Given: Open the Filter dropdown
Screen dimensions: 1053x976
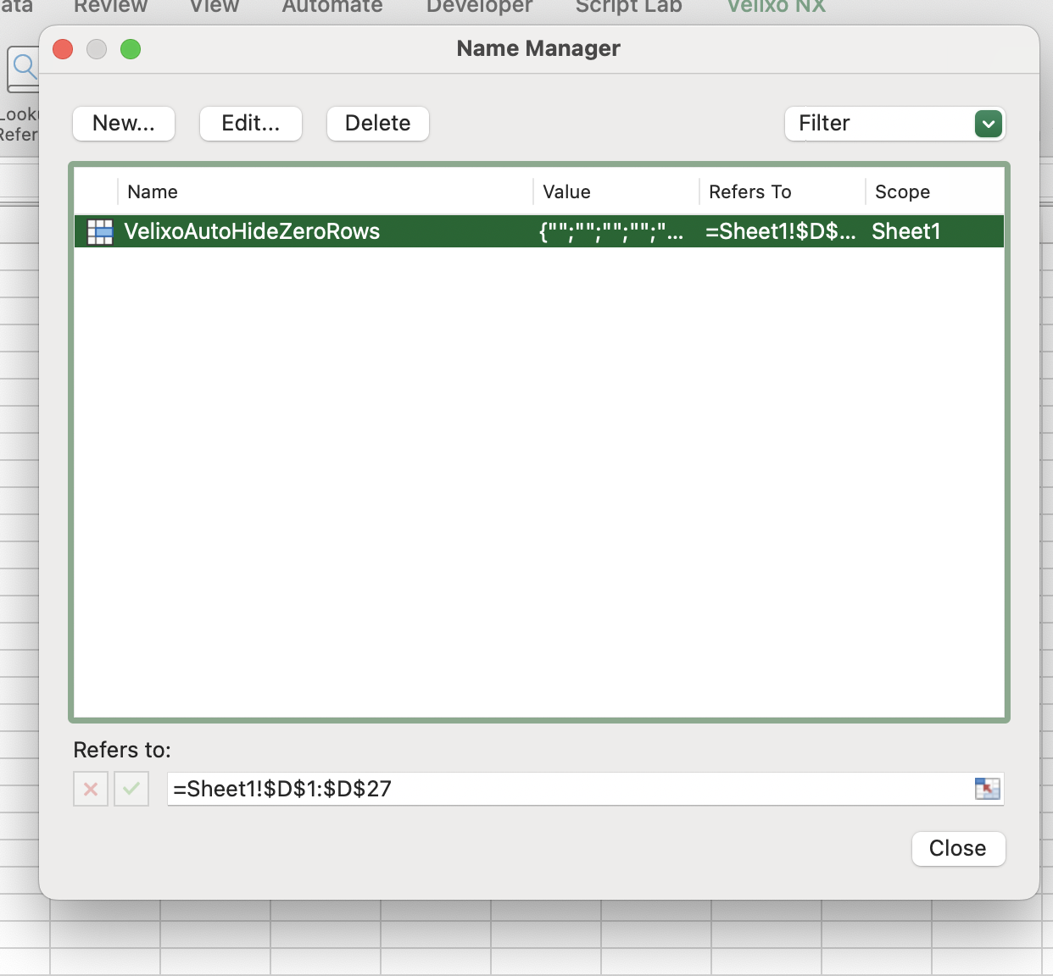Looking at the screenshot, I should [x=895, y=124].
